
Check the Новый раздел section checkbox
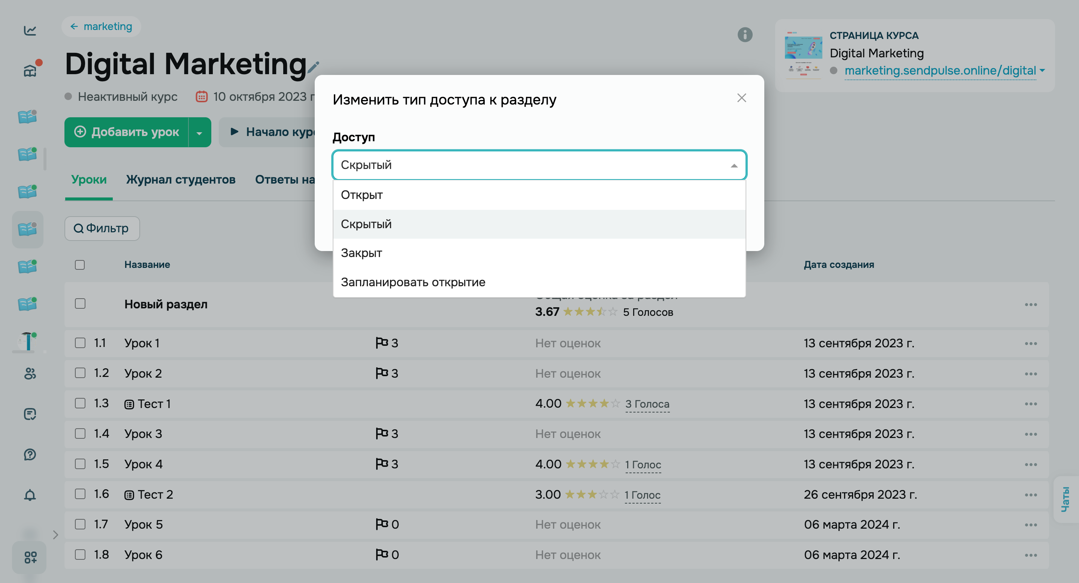tap(80, 303)
